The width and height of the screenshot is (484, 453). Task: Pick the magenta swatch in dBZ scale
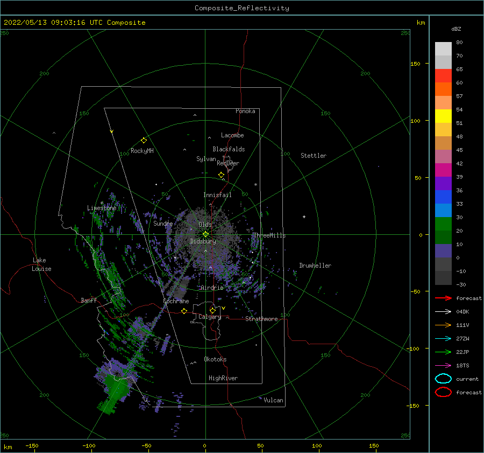point(443,170)
